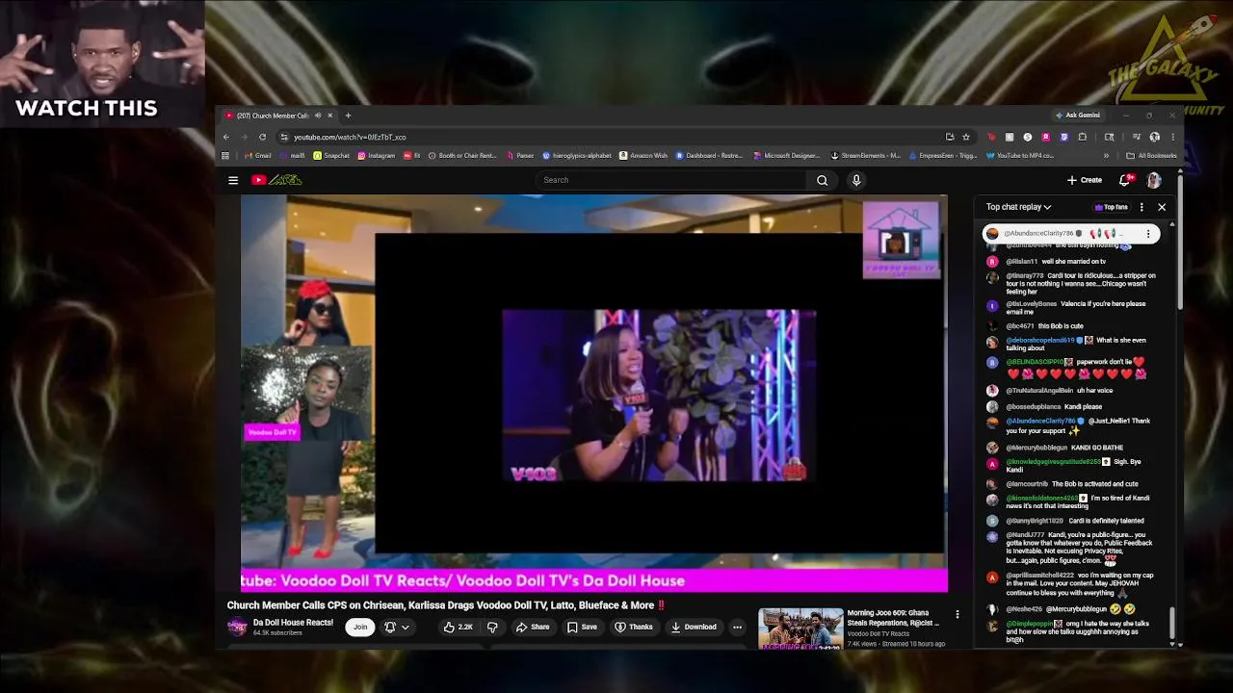The height and width of the screenshot is (693, 1233).
Task: Click into the YouTube Search field
Action: tap(671, 180)
